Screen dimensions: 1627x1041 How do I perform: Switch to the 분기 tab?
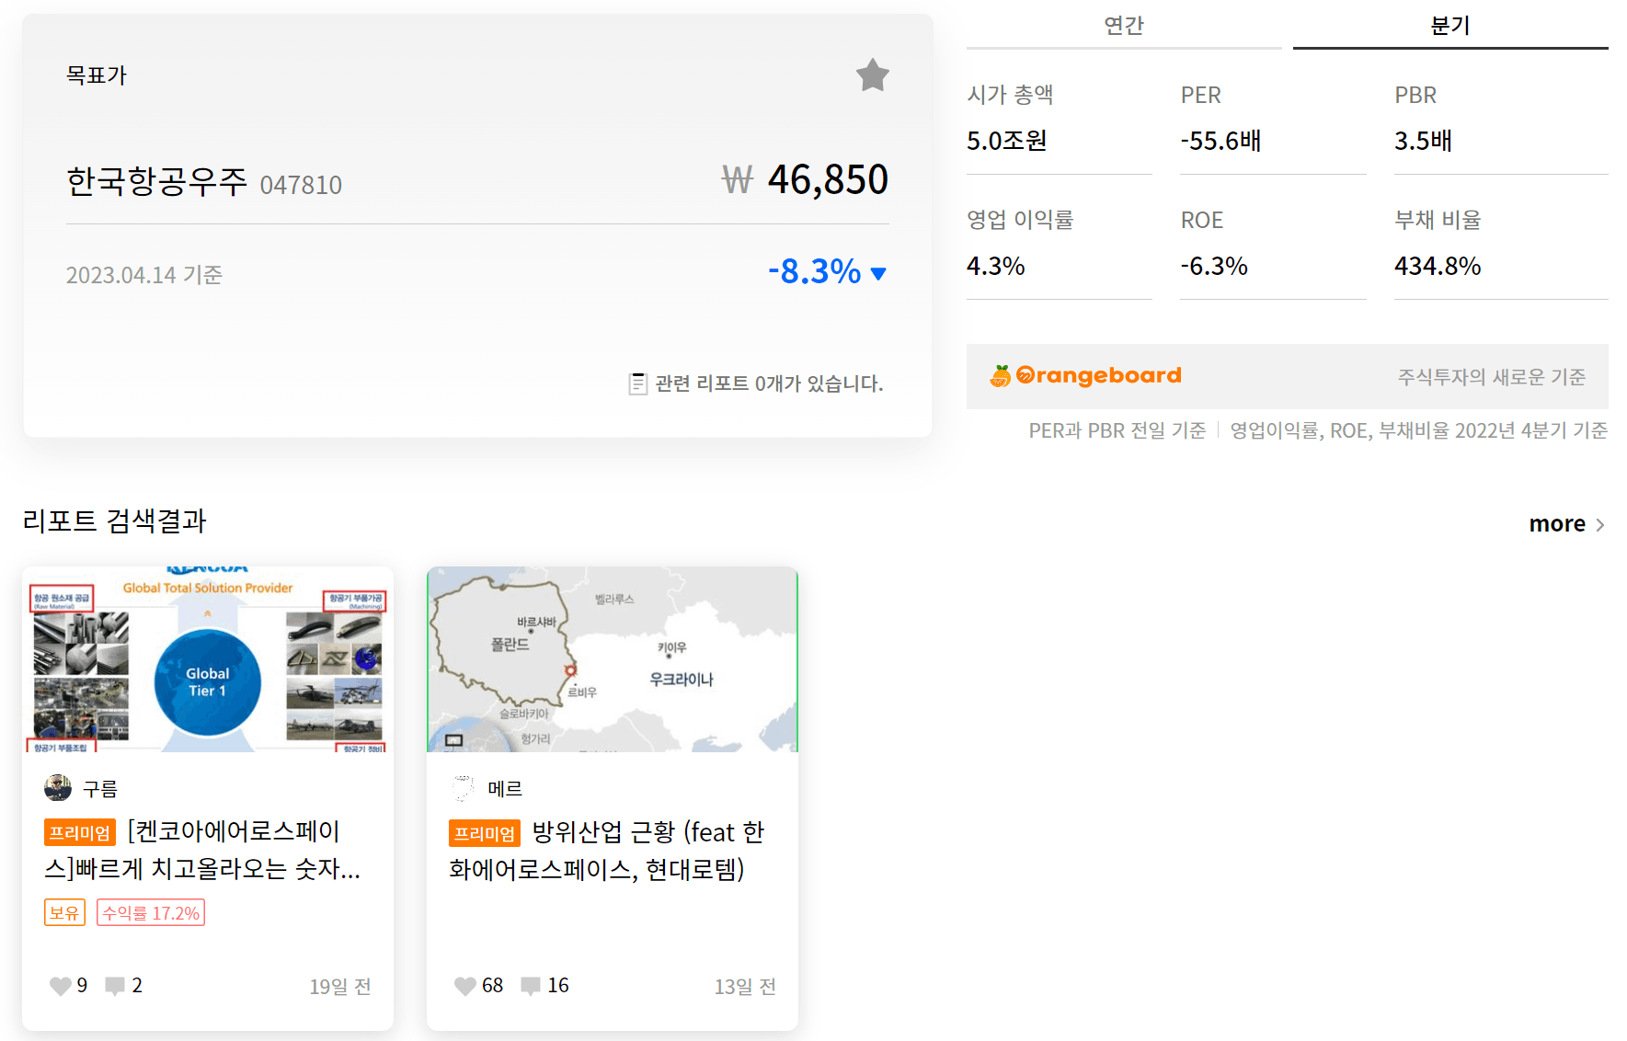(1450, 26)
